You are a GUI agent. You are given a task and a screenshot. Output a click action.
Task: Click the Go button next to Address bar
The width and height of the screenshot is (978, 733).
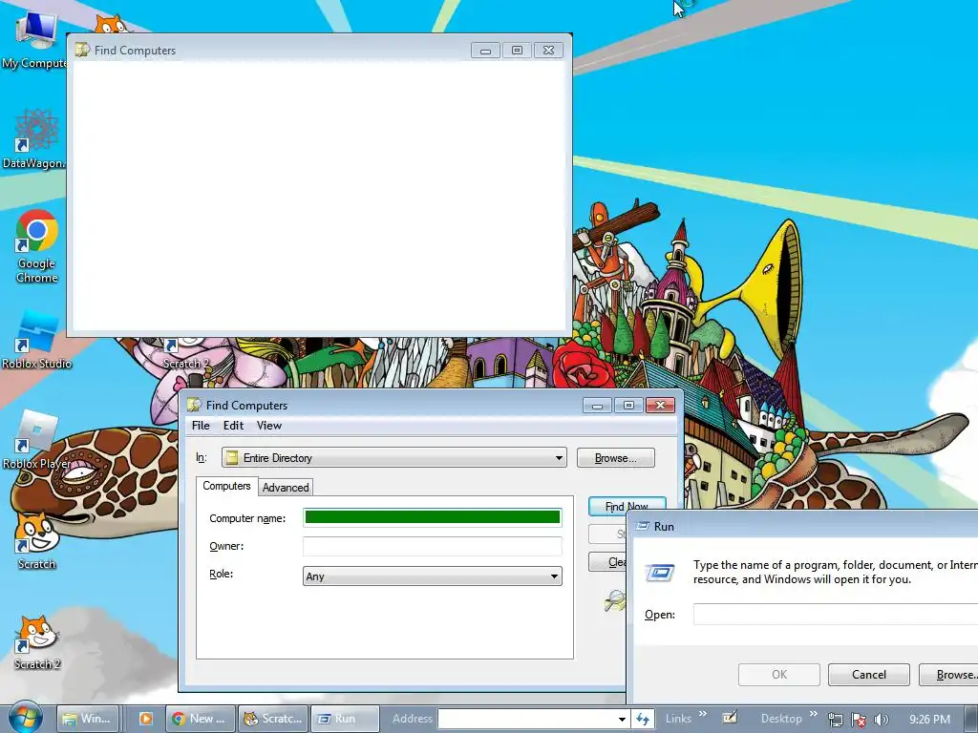(x=643, y=719)
